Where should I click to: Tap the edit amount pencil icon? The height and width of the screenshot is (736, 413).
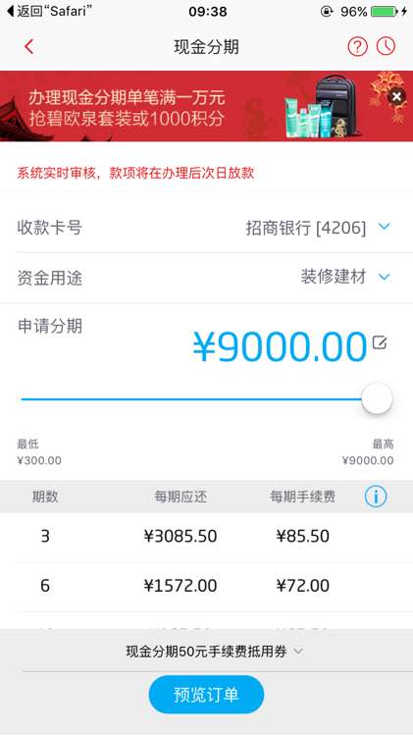pos(380,342)
